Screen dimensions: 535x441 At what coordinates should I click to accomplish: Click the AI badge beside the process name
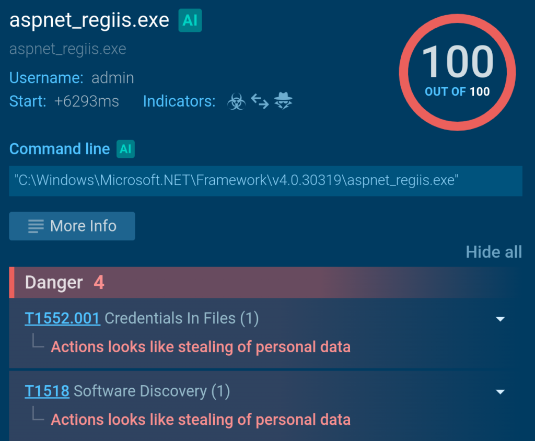click(190, 21)
